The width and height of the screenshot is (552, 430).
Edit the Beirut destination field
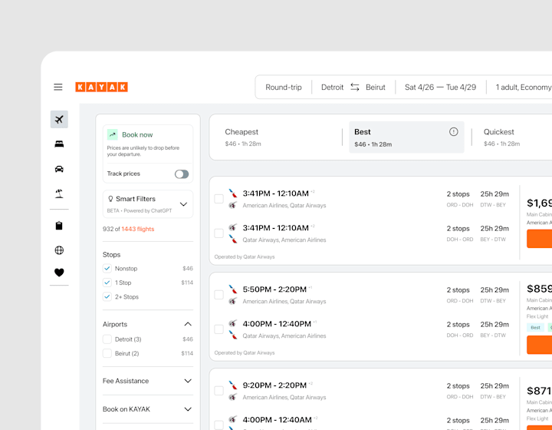point(375,87)
